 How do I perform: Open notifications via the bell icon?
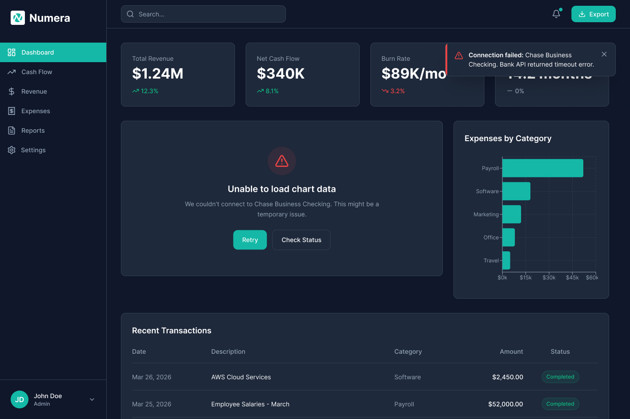[556, 14]
